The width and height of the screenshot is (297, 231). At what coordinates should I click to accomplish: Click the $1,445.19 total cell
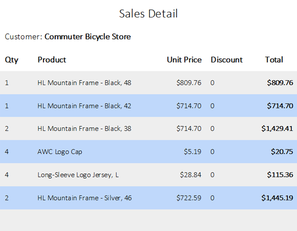(277, 198)
